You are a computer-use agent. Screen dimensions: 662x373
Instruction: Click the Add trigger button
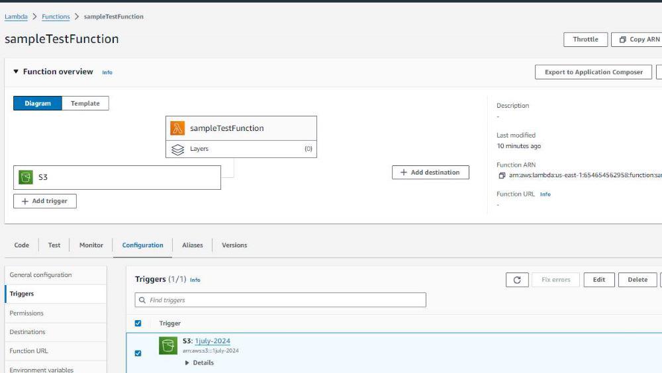45,201
